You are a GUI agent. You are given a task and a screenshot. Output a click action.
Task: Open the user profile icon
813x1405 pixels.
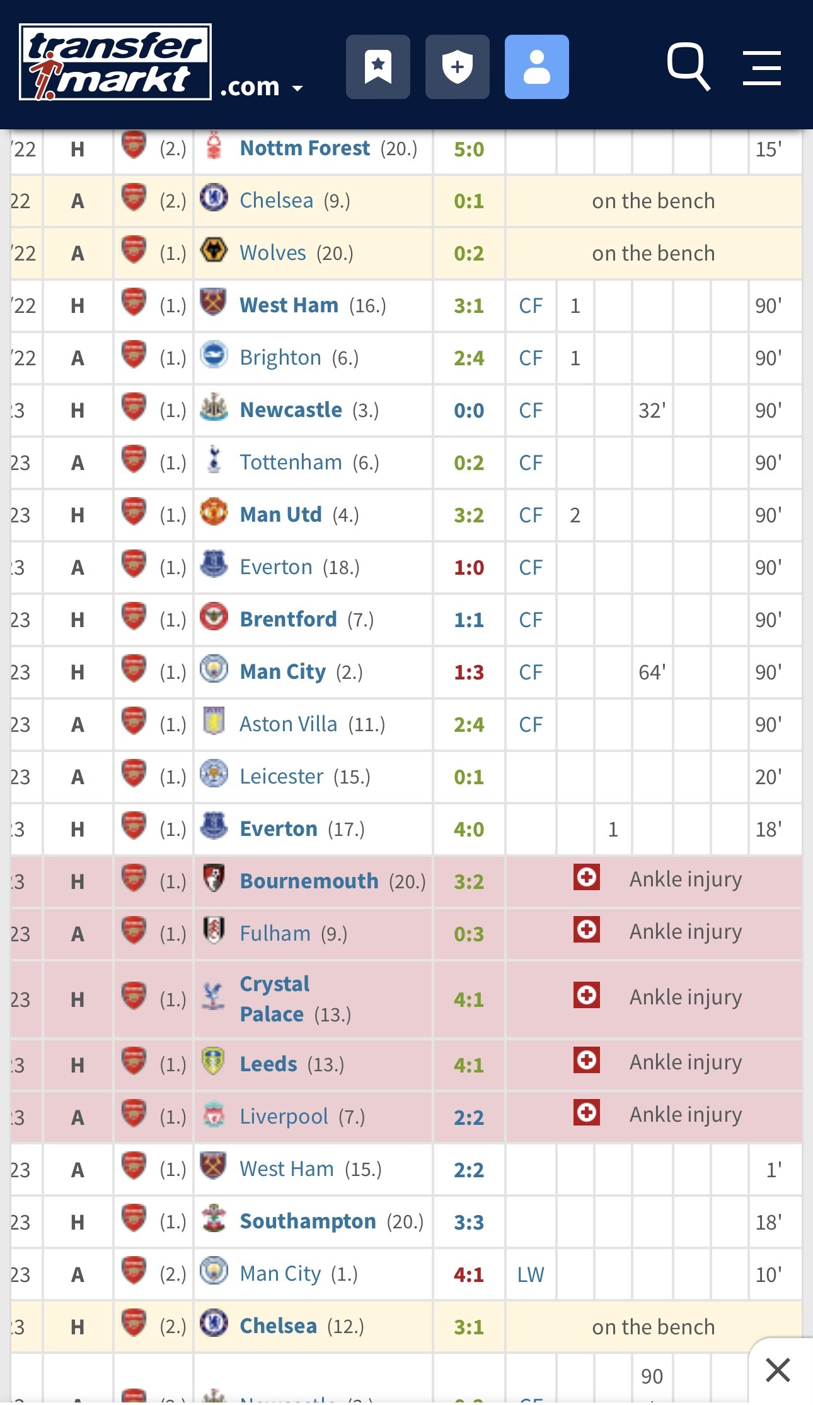537,67
